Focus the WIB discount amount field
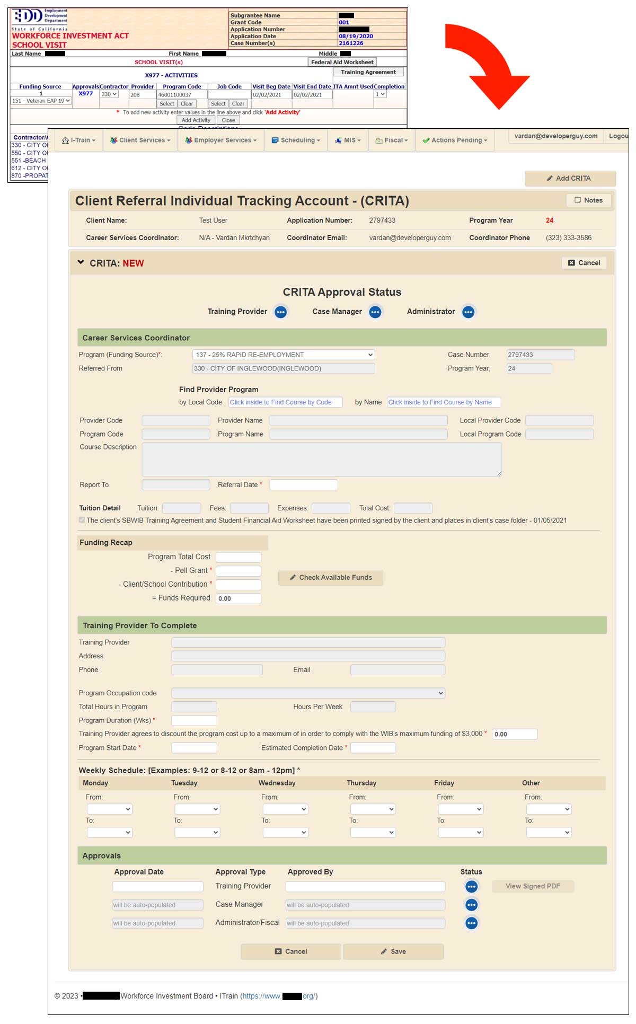The image size is (636, 1024). (x=515, y=734)
